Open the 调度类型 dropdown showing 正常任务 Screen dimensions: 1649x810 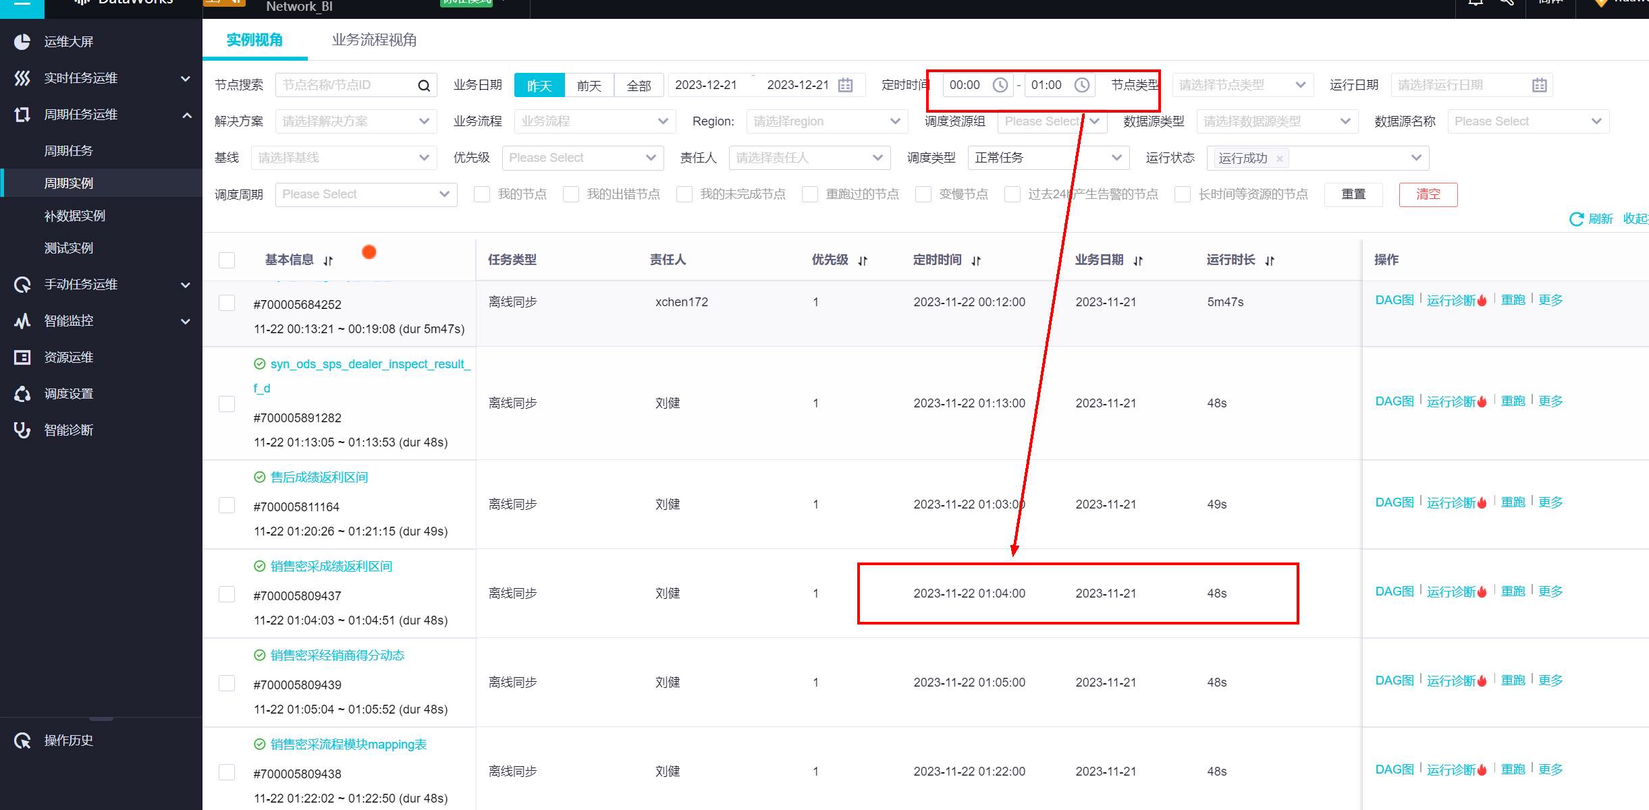coord(1048,158)
